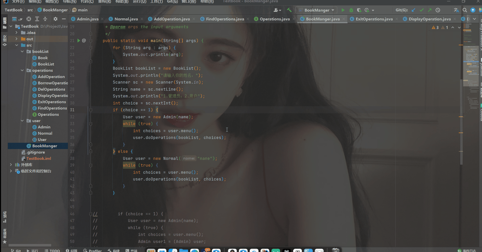Image resolution: width=482 pixels, height=252 pixels.
Task: Fold the else block at line 37
Action: 91,151
